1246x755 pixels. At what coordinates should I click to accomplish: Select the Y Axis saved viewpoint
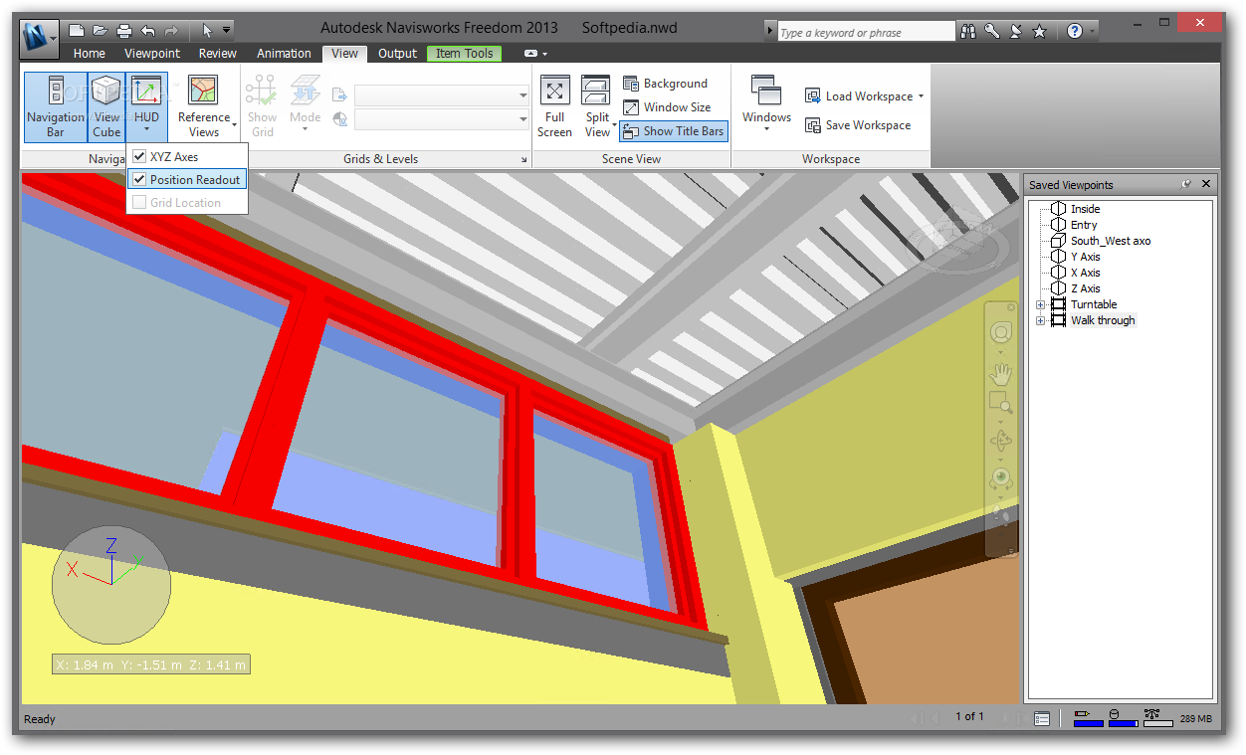1085,257
